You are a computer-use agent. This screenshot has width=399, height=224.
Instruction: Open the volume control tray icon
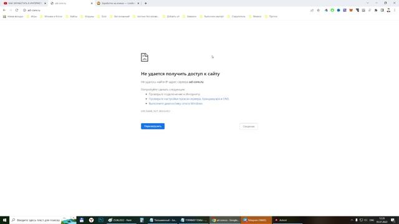[366, 220]
